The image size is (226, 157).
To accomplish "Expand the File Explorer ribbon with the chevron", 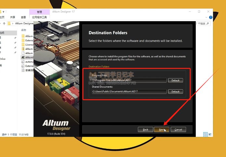I will 206,17.
